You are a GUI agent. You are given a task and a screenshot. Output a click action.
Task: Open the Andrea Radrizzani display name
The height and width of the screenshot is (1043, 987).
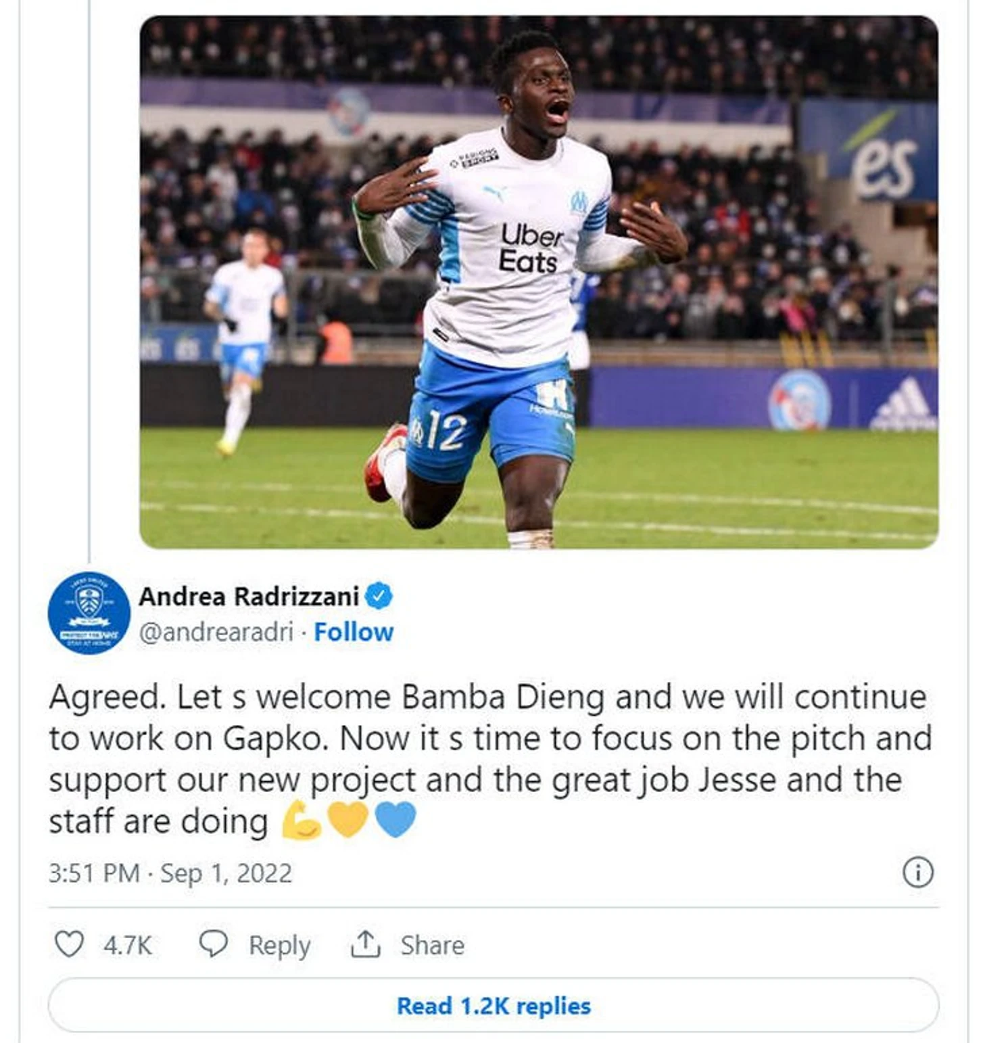click(x=249, y=597)
